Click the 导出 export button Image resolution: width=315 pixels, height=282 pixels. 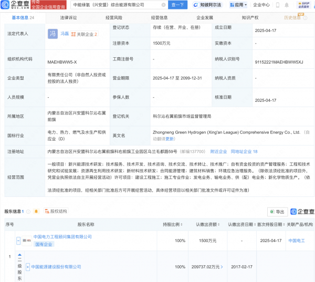[277, 212]
